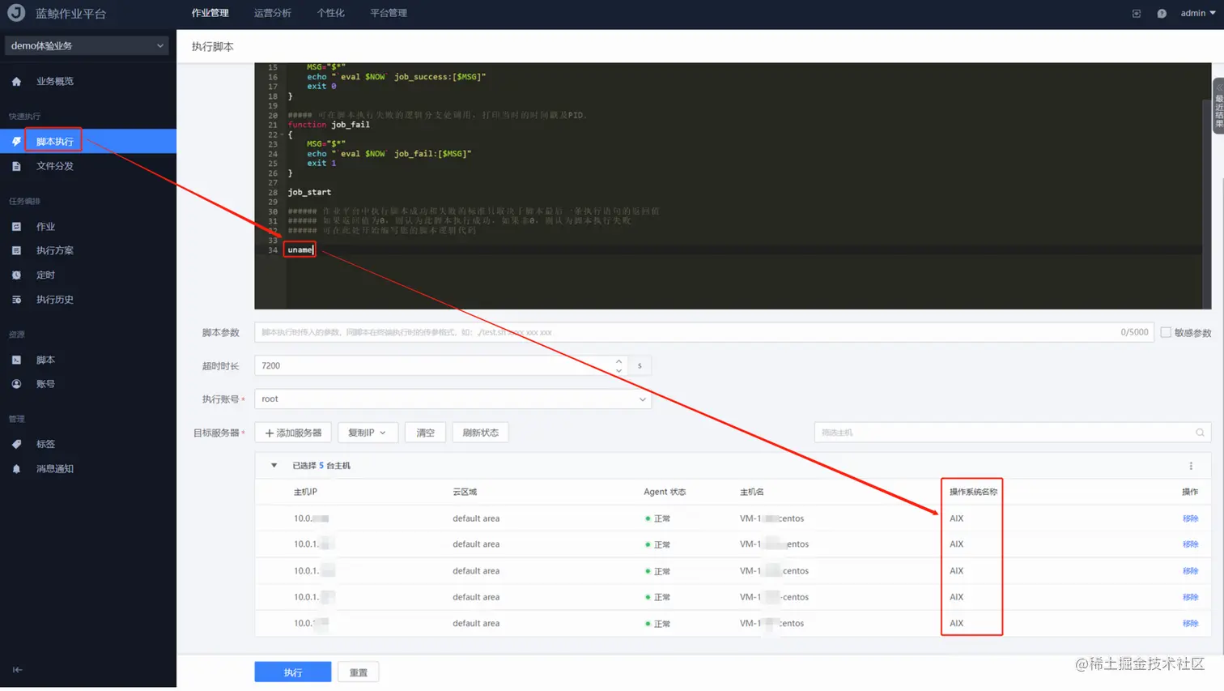Click 移除 for host VM-1 first row
The image size is (1224, 691).
tap(1190, 518)
